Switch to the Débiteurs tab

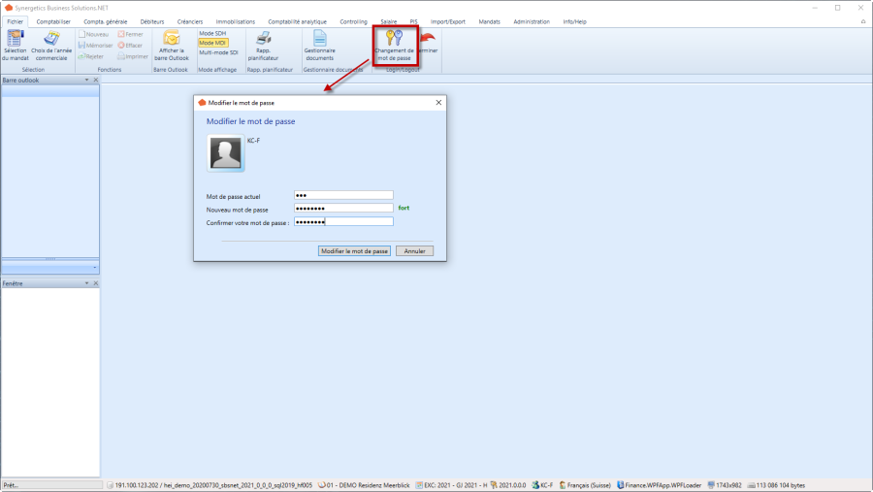coord(152,21)
